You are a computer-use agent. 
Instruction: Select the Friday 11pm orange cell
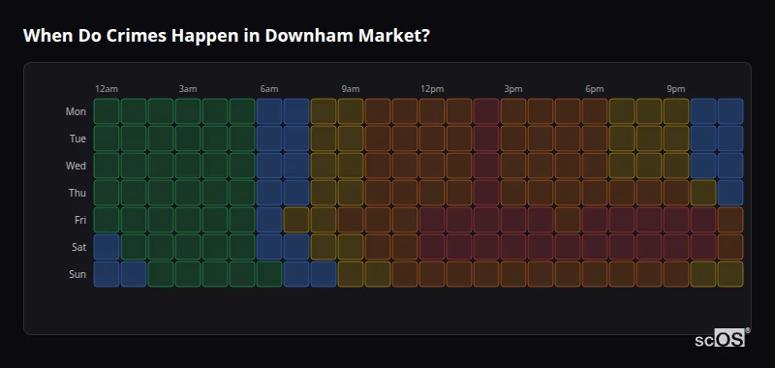coord(730,220)
